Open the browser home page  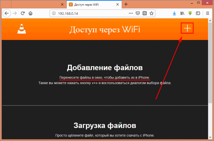tap(31, 13)
